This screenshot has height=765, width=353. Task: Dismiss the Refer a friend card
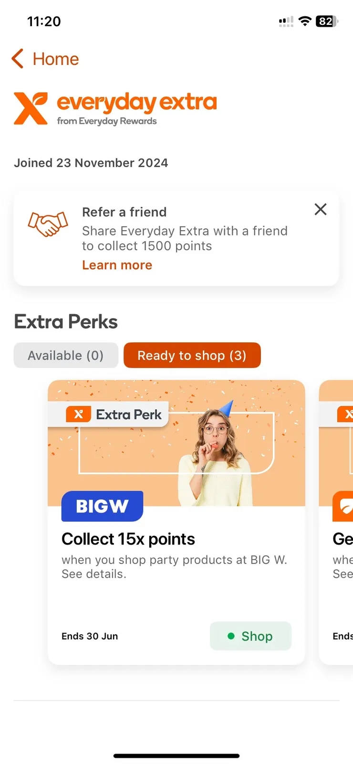[x=321, y=209]
